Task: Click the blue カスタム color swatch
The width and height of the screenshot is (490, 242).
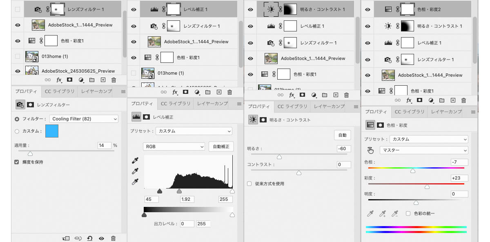Action: coord(52,131)
